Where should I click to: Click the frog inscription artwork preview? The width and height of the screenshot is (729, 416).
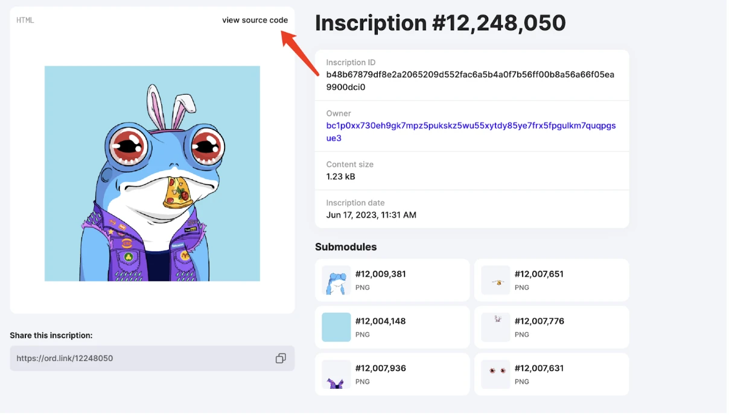(152, 174)
